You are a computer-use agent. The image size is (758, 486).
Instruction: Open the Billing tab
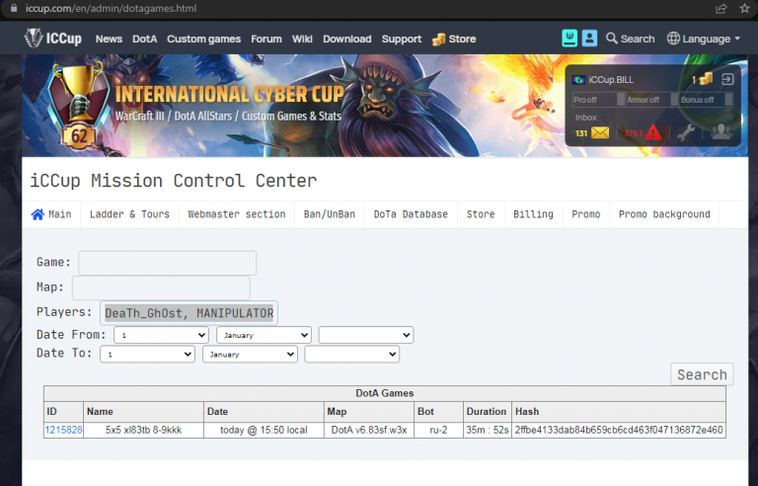[x=533, y=214]
